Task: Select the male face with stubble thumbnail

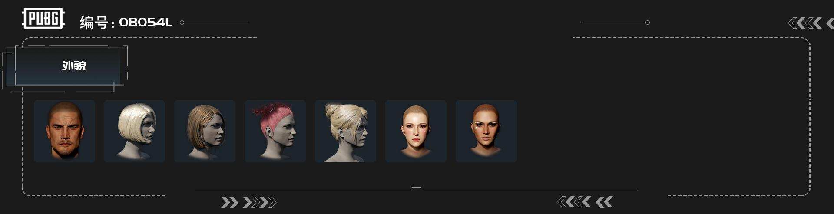Action: click(64, 131)
